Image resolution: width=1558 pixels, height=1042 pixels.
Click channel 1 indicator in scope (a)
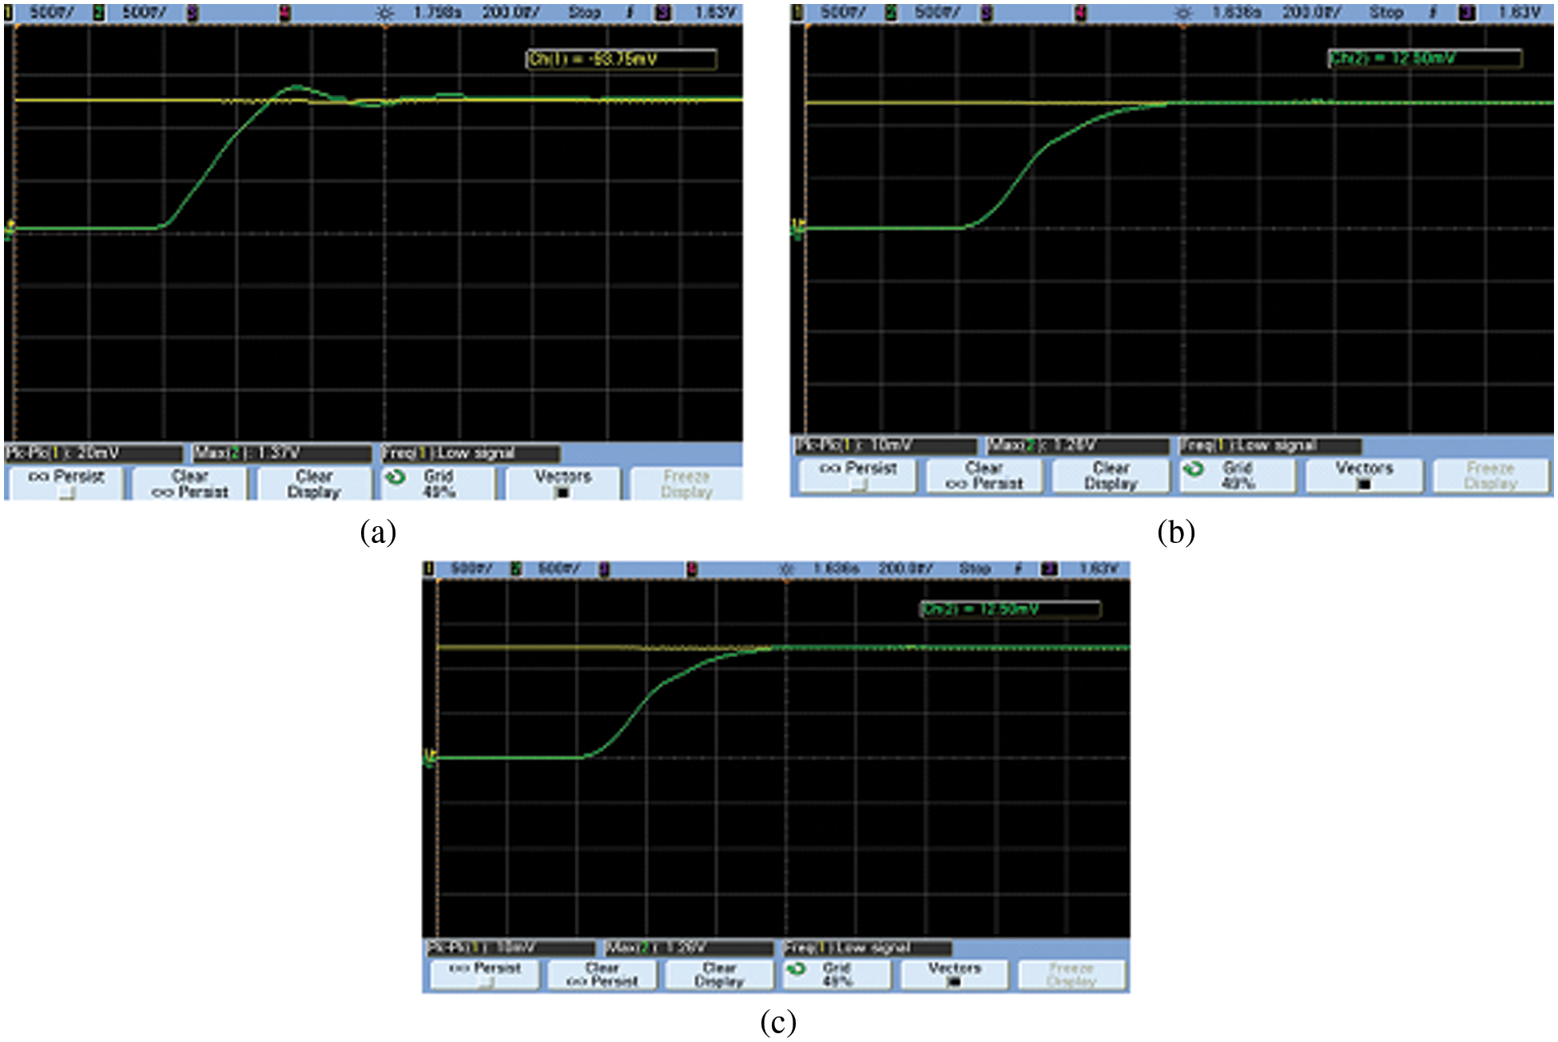coord(9,13)
